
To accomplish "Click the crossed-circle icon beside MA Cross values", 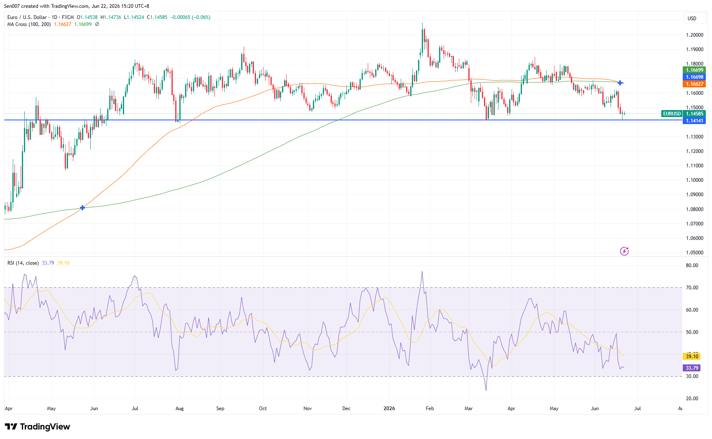I will tap(97, 24).
